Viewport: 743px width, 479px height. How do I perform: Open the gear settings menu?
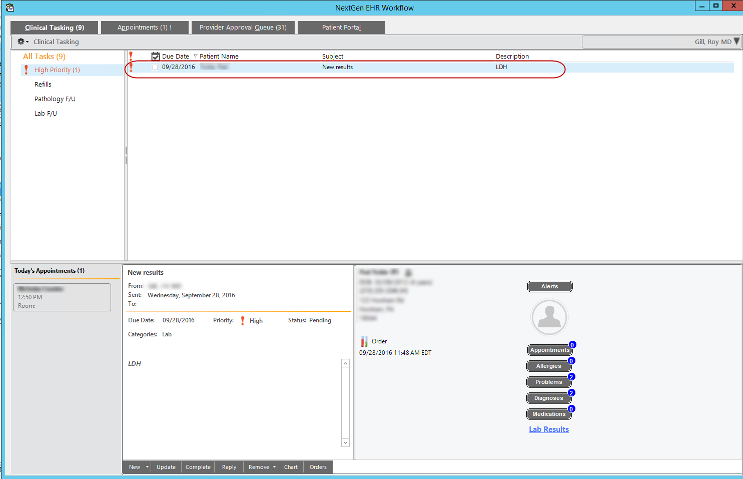pyautogui.click(x=23, y=42)
